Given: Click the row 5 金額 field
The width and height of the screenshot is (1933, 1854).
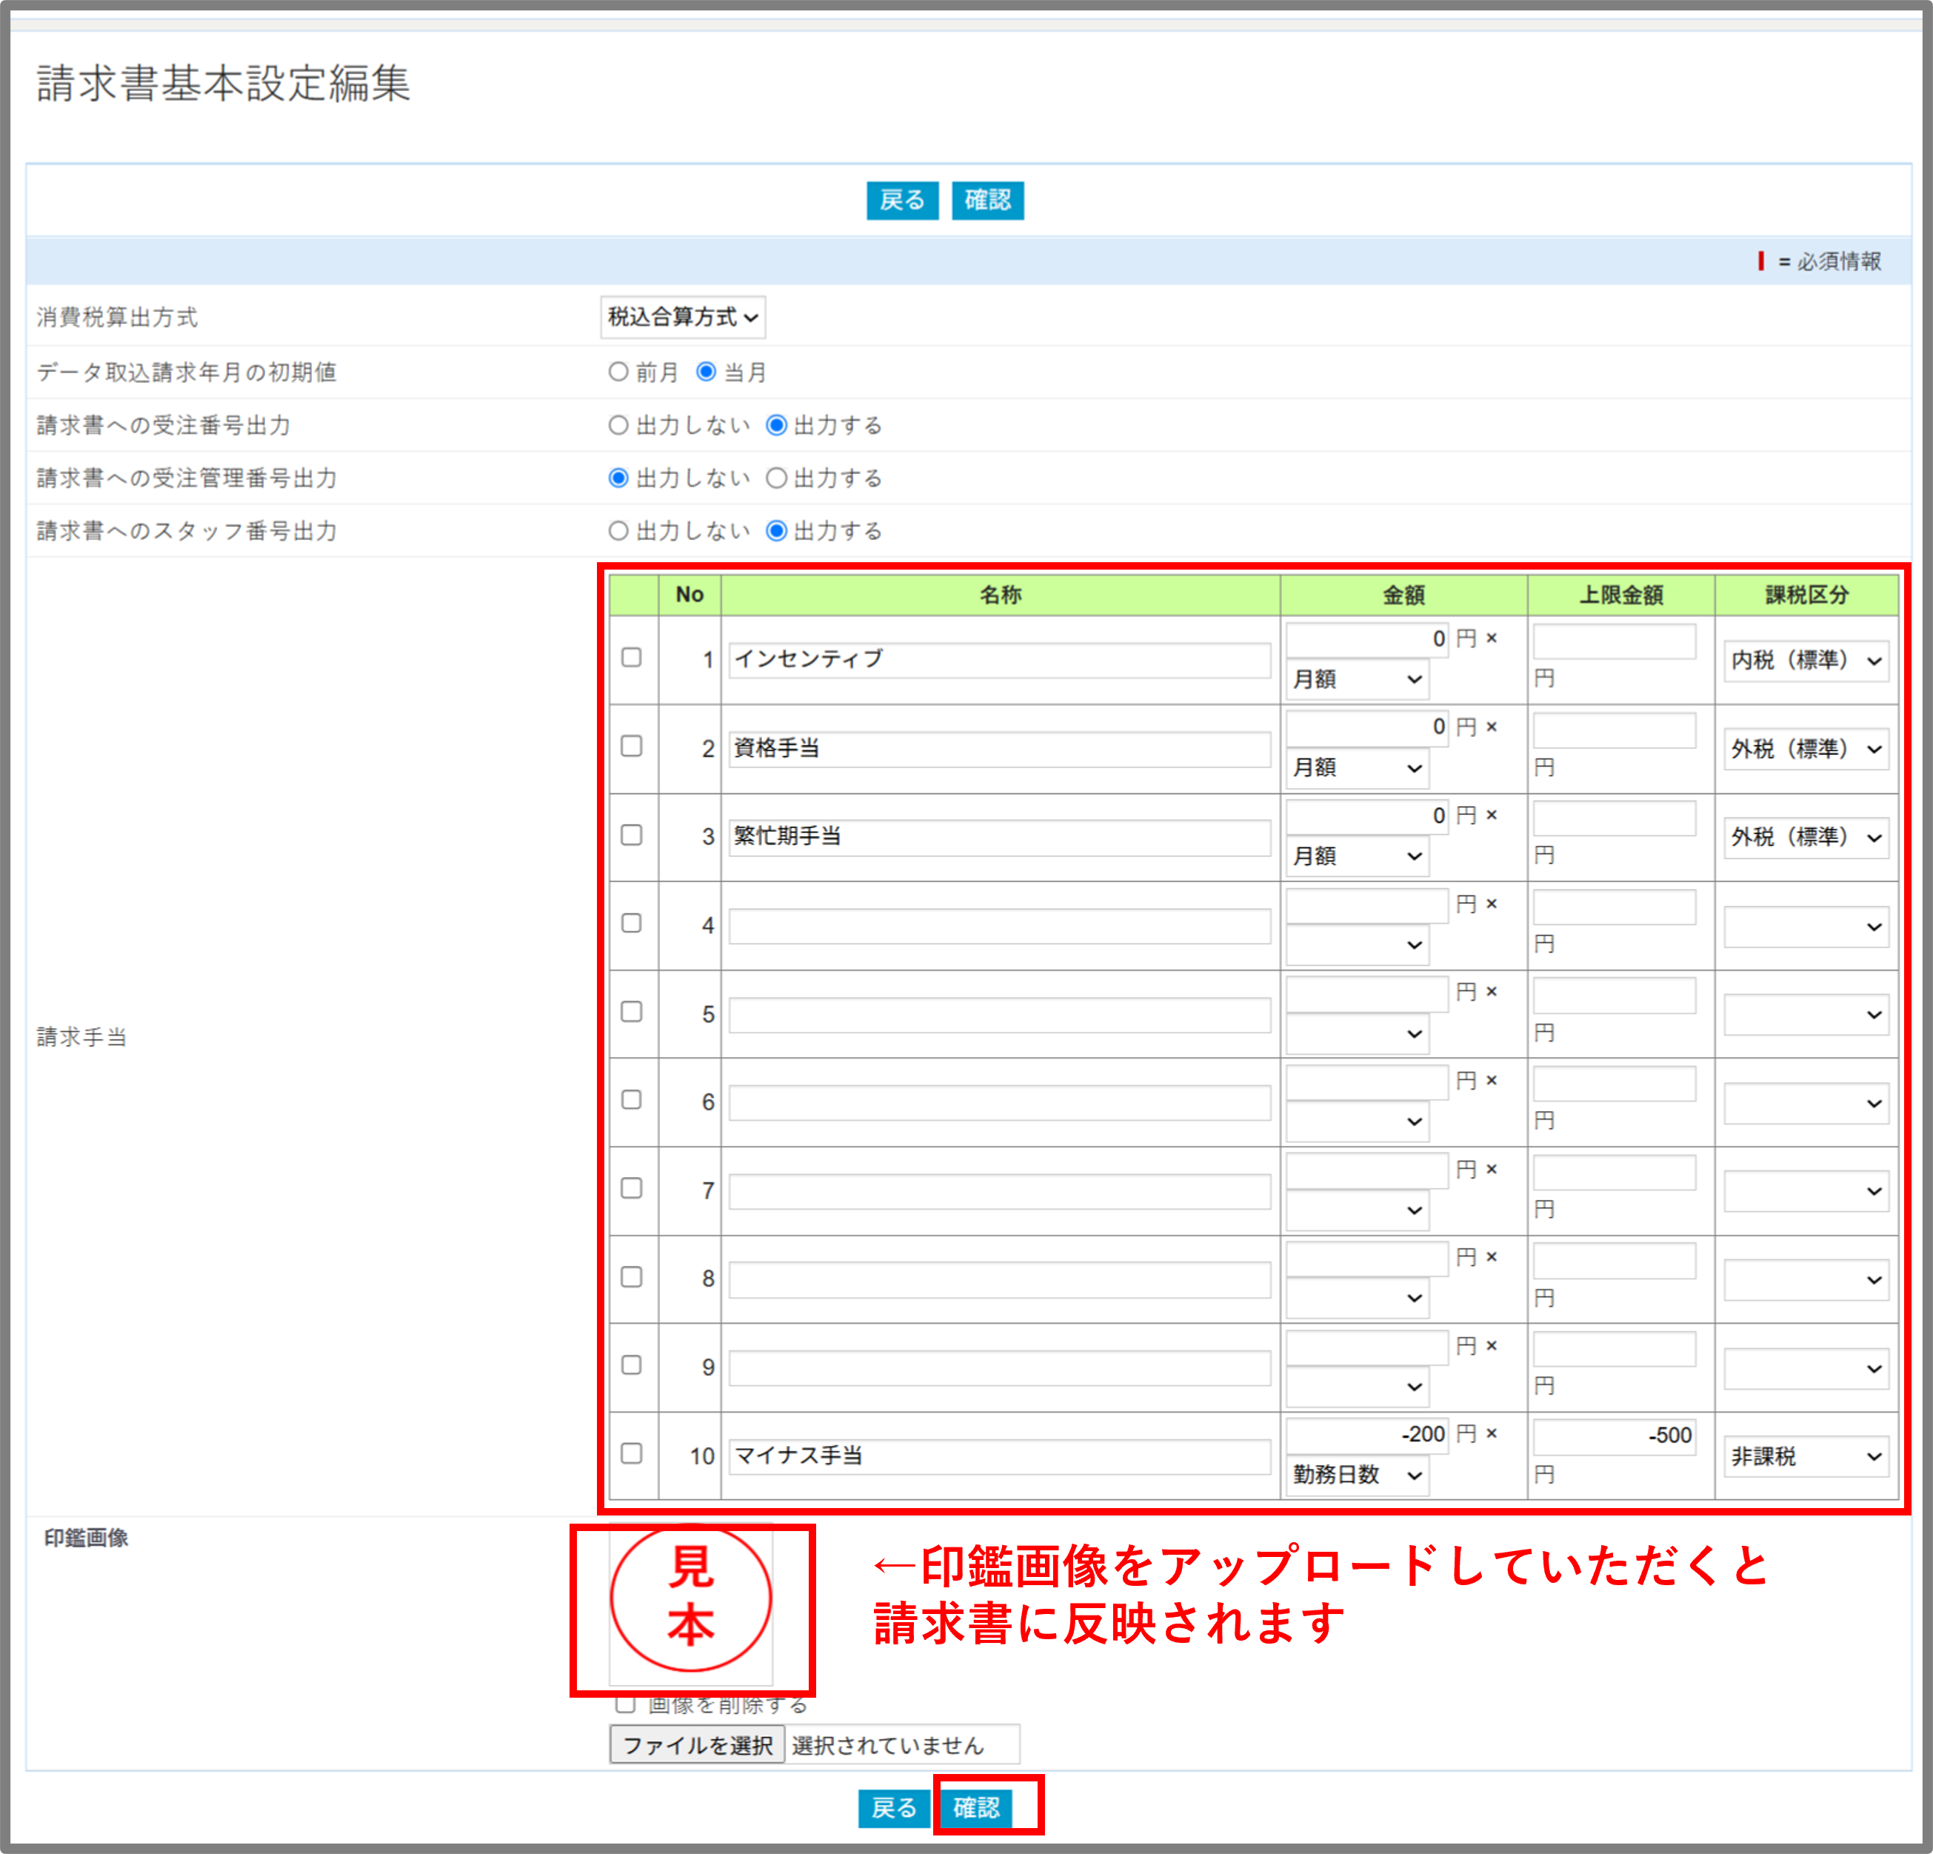Looking at the screenshot, I should point(1367,993).
